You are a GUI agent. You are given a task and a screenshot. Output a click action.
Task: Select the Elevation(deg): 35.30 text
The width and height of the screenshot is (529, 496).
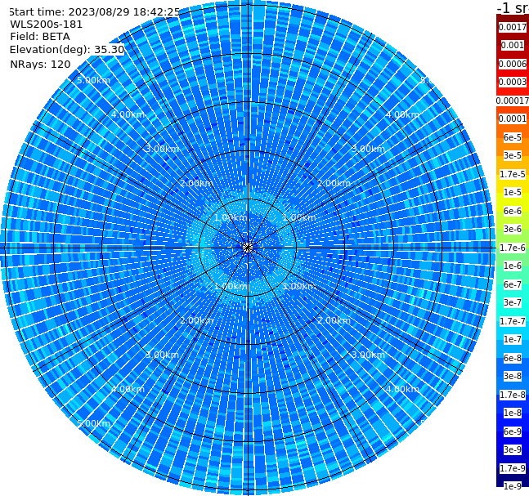(67, 50)
